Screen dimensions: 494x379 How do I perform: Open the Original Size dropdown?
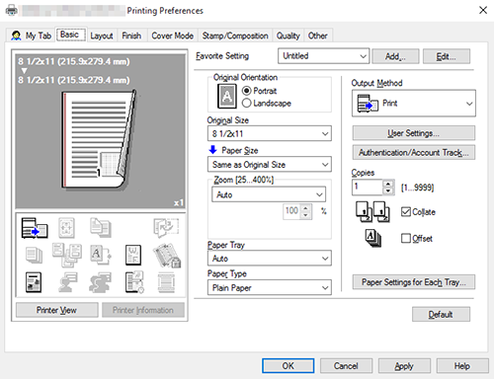(270, 133)
